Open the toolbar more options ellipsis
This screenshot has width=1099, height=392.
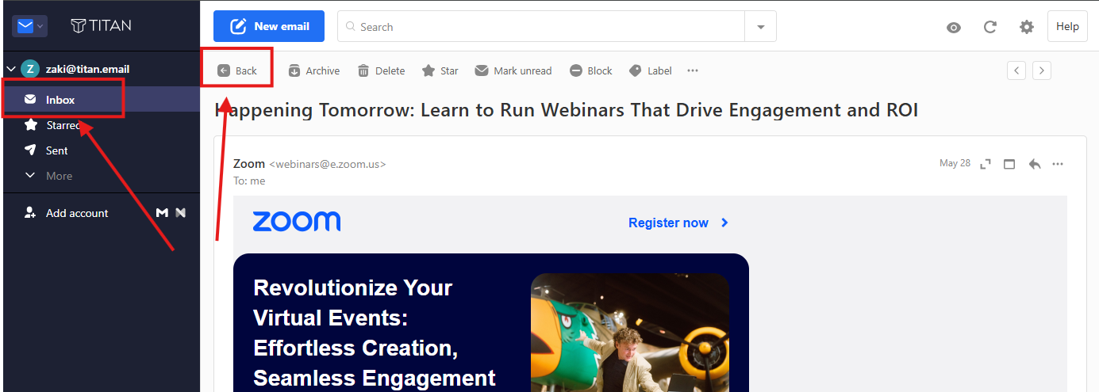[693, 70]
